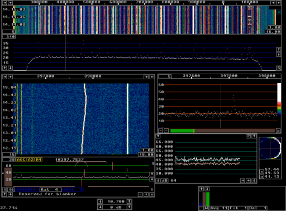Select the Avg 11 averaging box
286x211 pixels.
[x=218, y=208]
